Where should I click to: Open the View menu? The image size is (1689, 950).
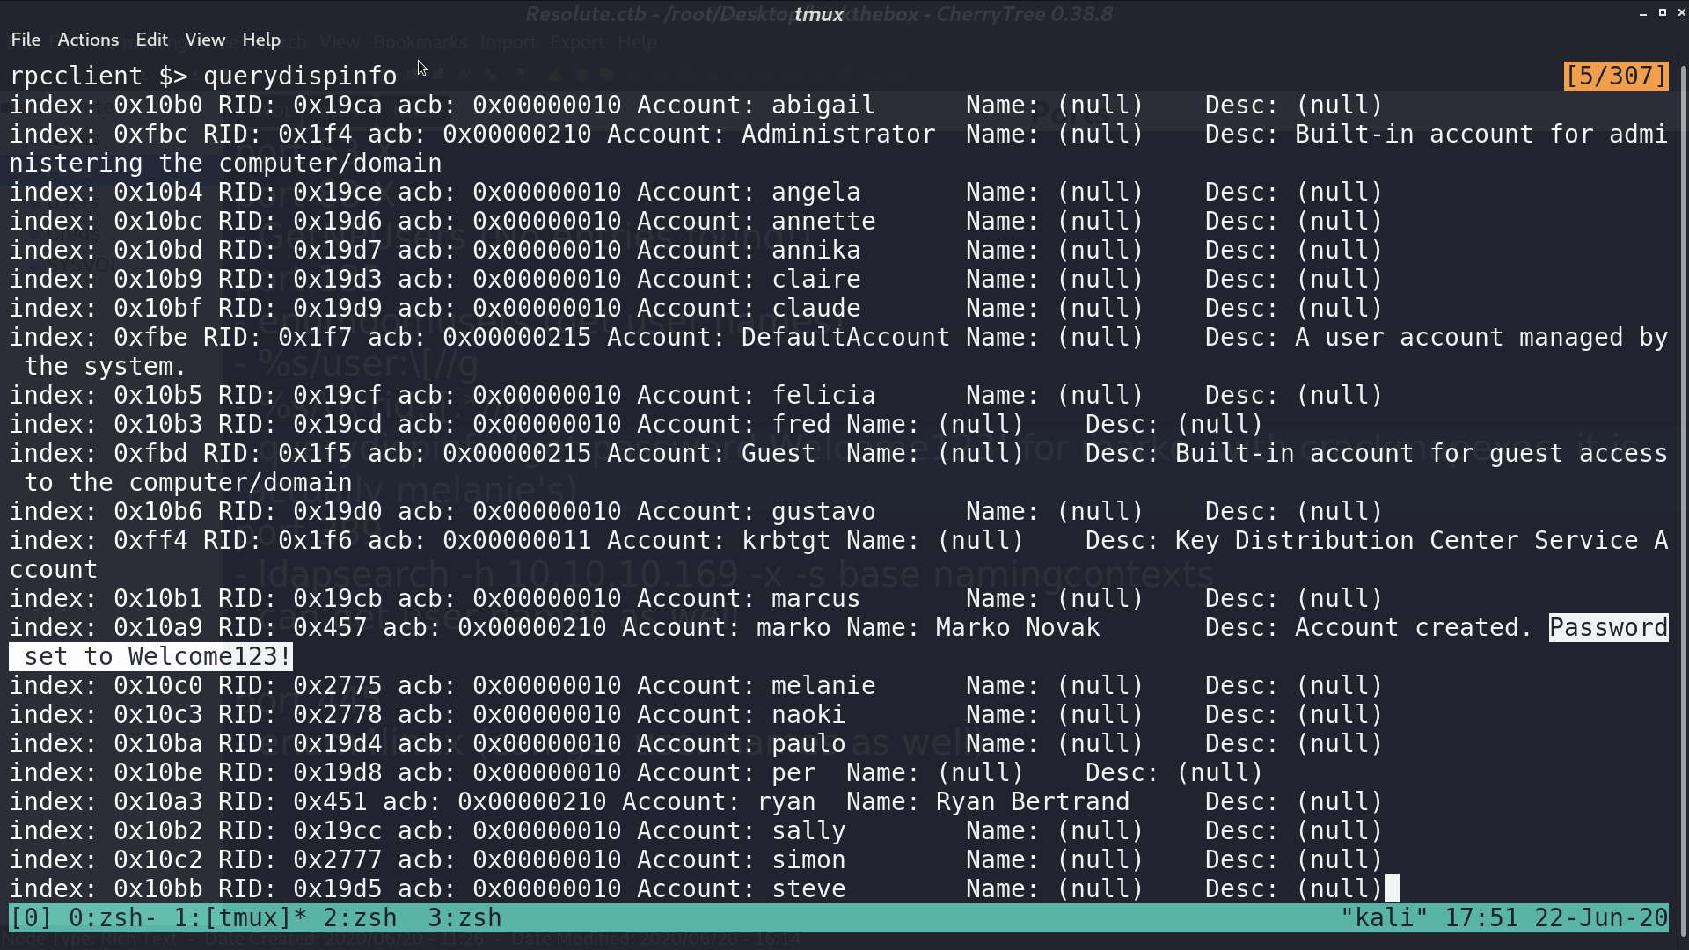point(205,40)
